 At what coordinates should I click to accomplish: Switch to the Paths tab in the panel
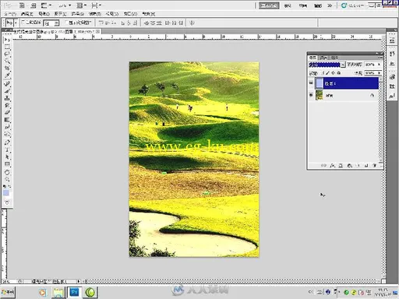(x=334, y=58)
